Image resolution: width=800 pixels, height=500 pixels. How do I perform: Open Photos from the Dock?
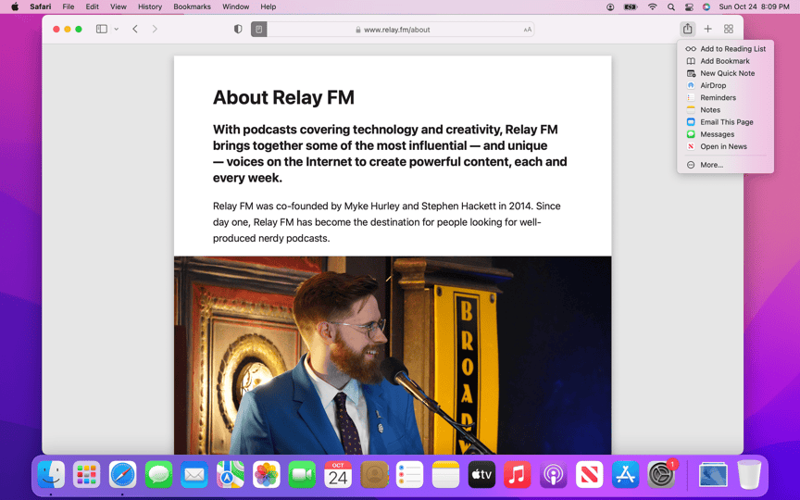267,474
